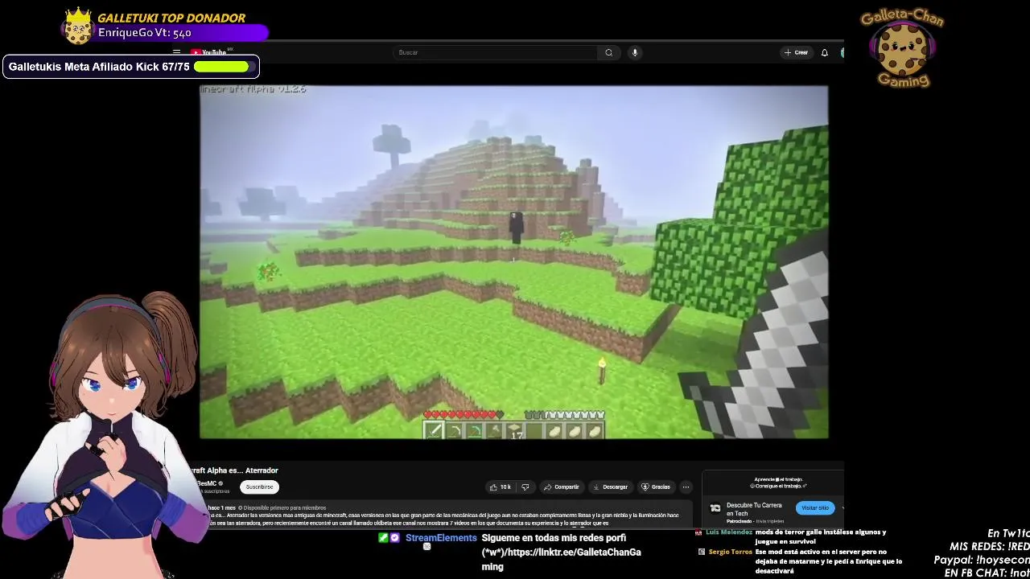Click the video title 'Alpha es... Aterrador'

click(x=233, y=470)
